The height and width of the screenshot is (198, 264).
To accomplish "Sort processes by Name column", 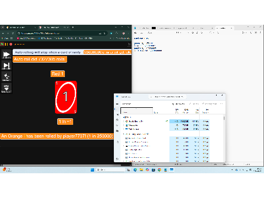I will click(136, 111).
